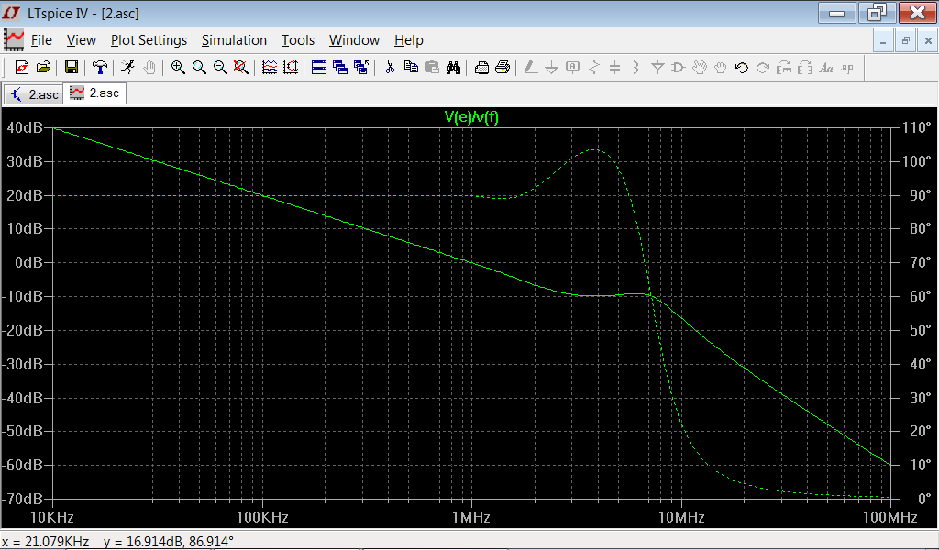Save using the floppy disk icon
Screen dimensions: 939x550
72,68
